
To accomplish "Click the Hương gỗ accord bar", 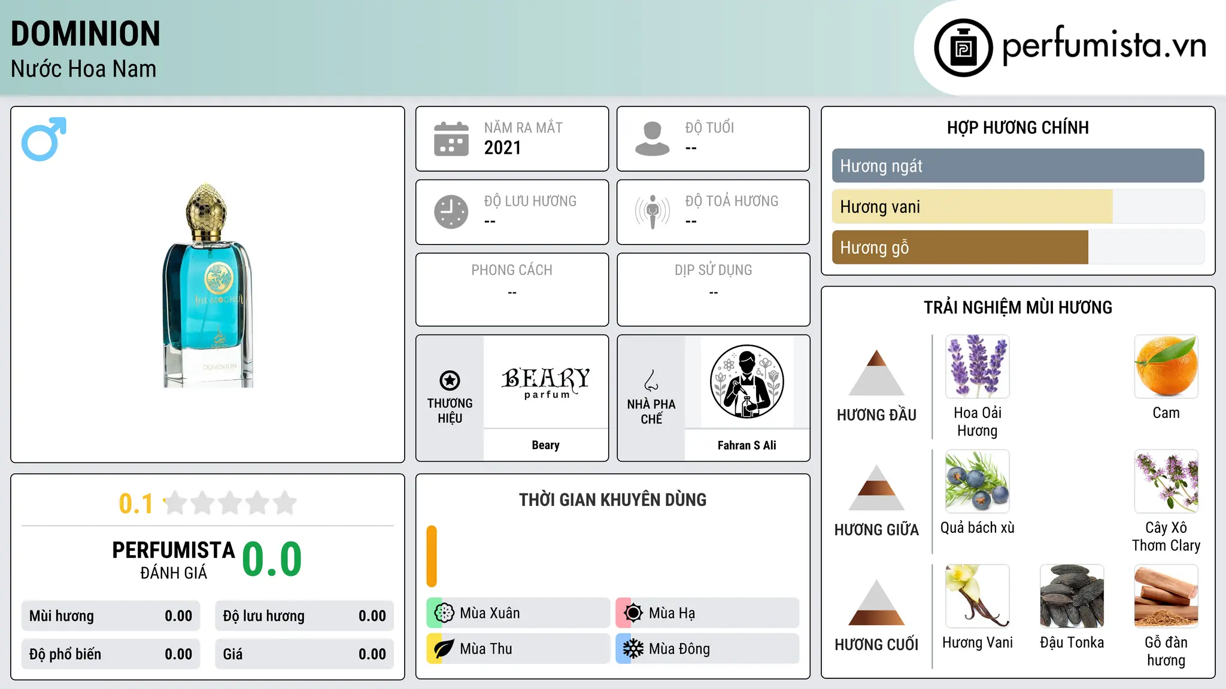I will click(1018, 247).
